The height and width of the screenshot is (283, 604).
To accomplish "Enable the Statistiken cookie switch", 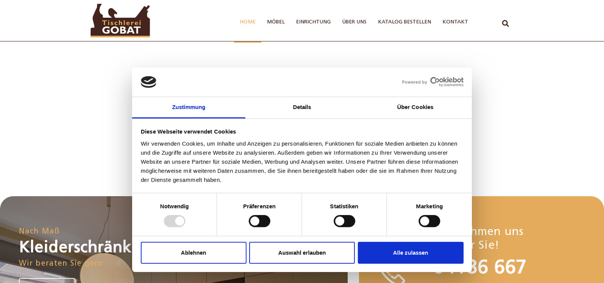I will (x=344, y=221).
